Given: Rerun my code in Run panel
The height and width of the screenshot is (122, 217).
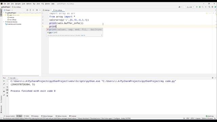Looking at the screenshot, I should pyautogui.click(x=4, y=81).
